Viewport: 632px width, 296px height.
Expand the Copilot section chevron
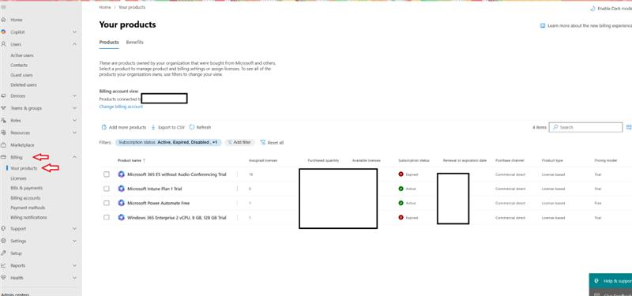click(x=74, y=32)
